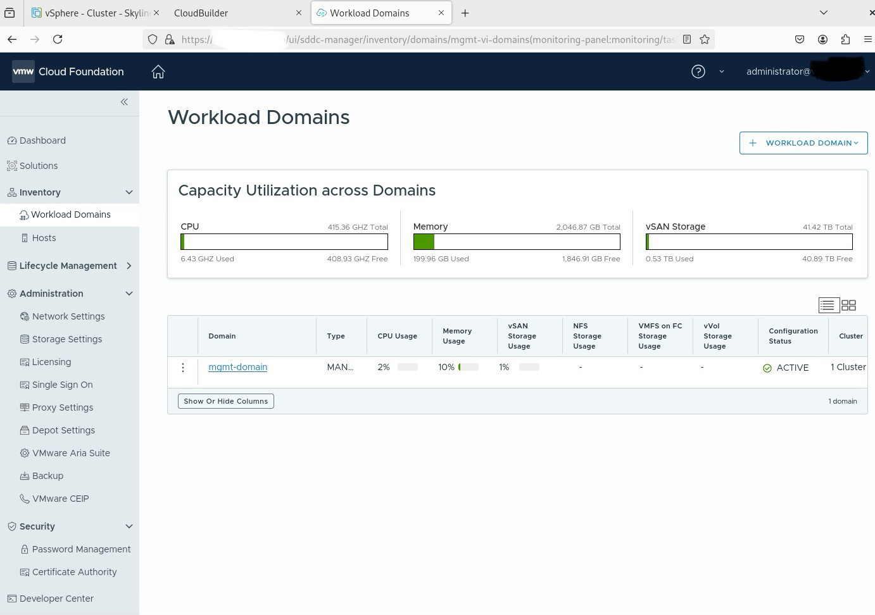
Task: Reload the browser page
Action: (x=58, y=39)
